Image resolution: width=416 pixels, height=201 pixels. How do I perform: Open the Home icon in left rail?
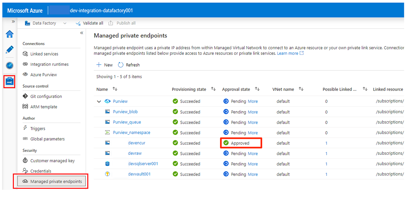(10, 34)
